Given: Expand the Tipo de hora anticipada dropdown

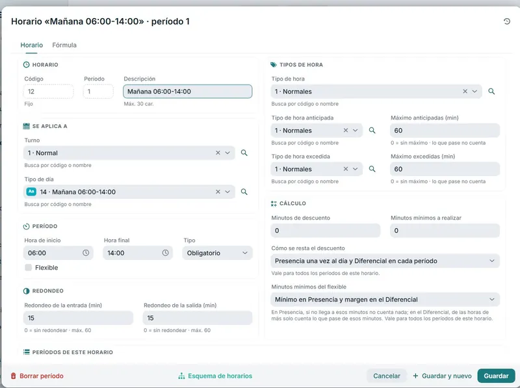Looking at the screenshot, I should [x=355, y=131].
